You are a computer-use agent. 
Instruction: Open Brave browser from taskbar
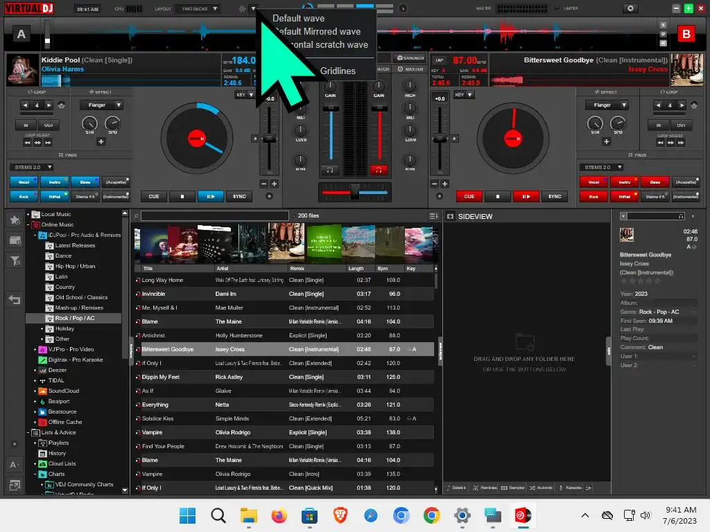[x=340, y=515]
